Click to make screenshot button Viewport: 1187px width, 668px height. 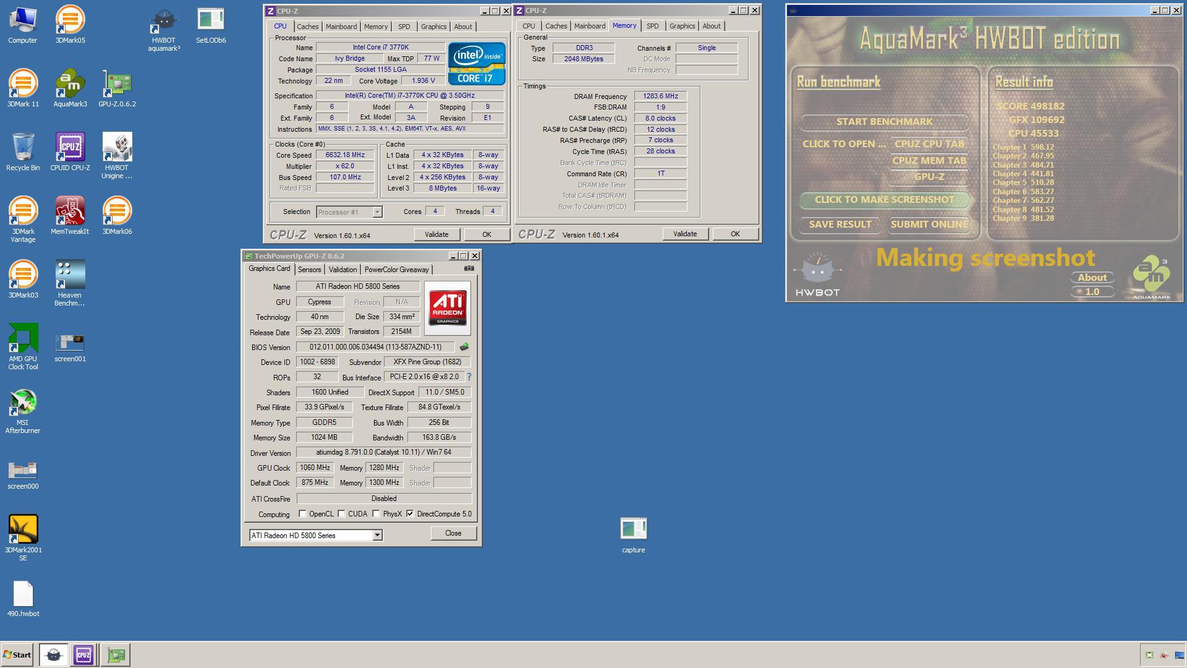coord(884,200)
